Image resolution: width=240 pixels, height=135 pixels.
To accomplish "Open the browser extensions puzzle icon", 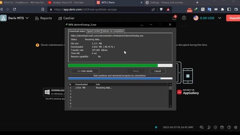I will tap(222, 9).
